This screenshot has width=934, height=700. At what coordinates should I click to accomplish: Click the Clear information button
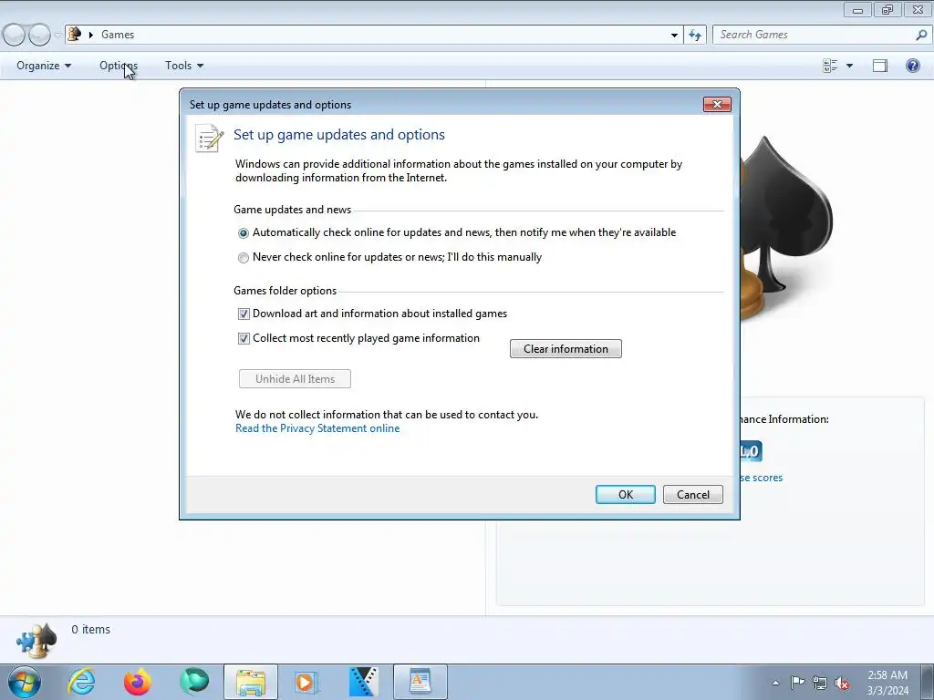(x=566, y=349)
